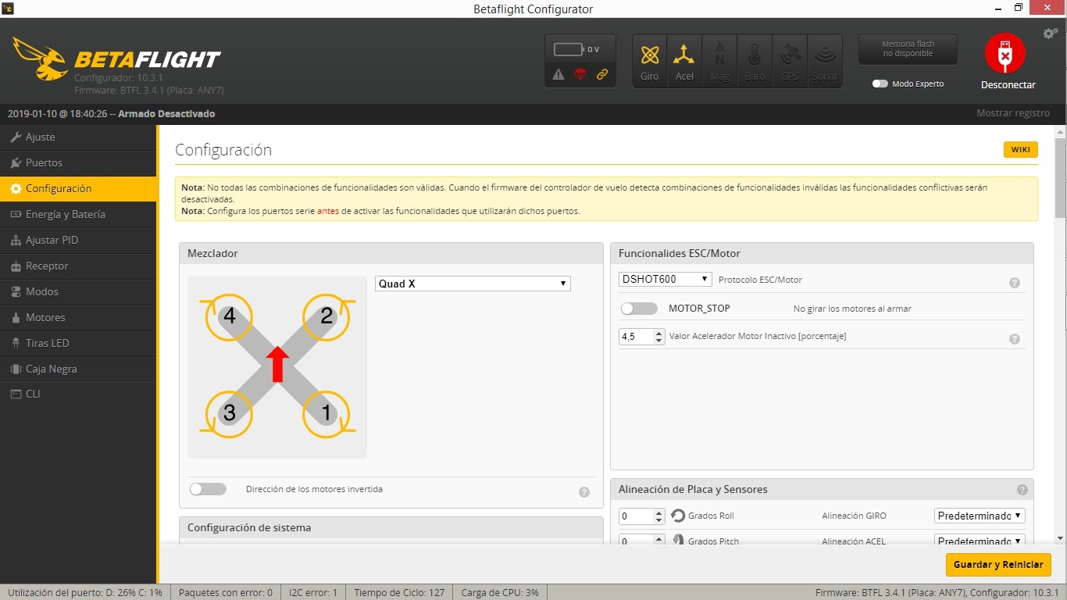Click the Grados Pitch number field
Screen dimensions: 1067x600
point(642,541)
